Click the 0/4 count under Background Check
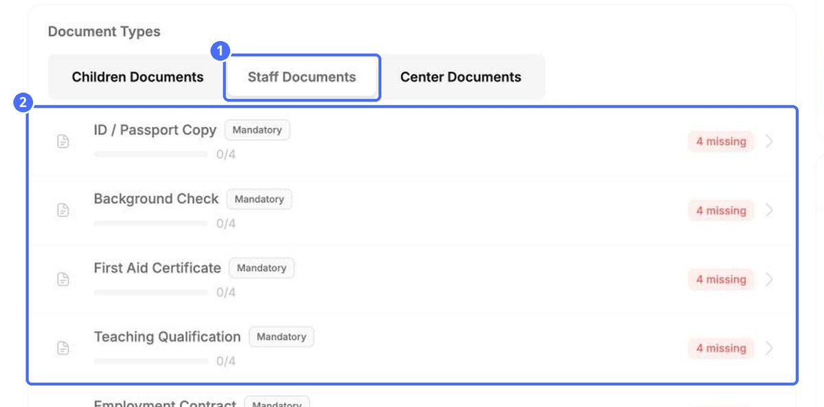The width and height of the screenshot is (824, 407). coord(226,224)
